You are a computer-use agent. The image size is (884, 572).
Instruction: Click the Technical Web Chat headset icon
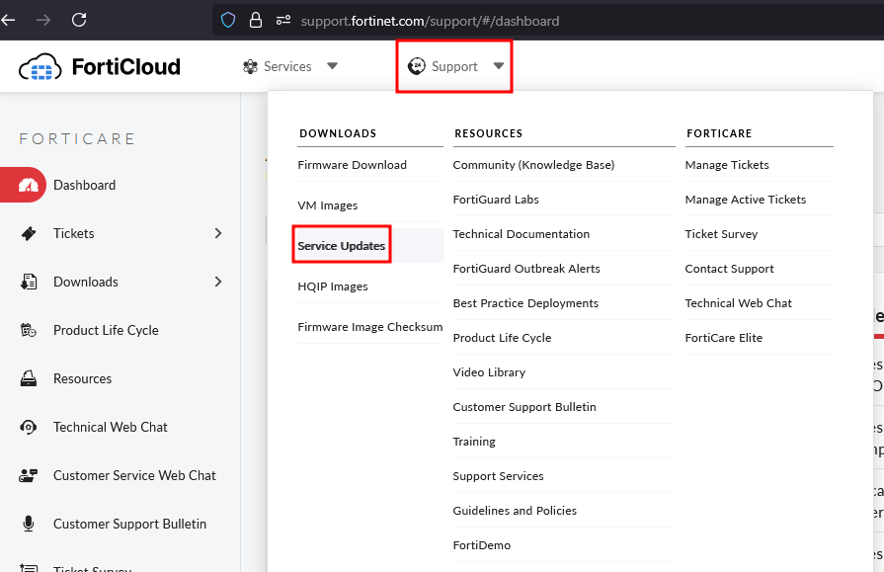(x=29, y=427)
